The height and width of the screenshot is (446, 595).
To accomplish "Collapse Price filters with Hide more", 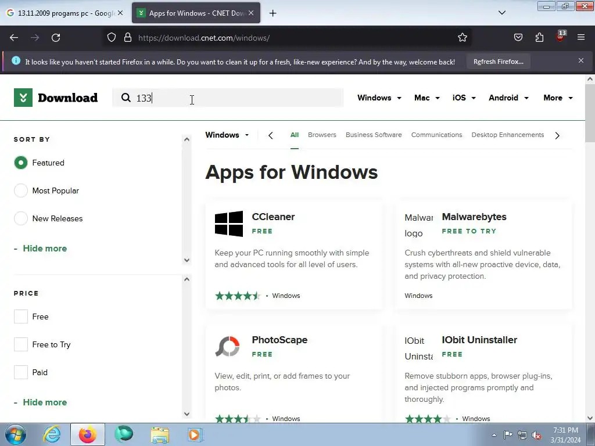I will (41, 402).
